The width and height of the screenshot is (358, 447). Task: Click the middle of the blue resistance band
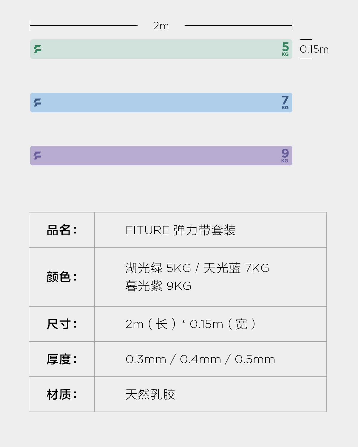tap(161, 103)
